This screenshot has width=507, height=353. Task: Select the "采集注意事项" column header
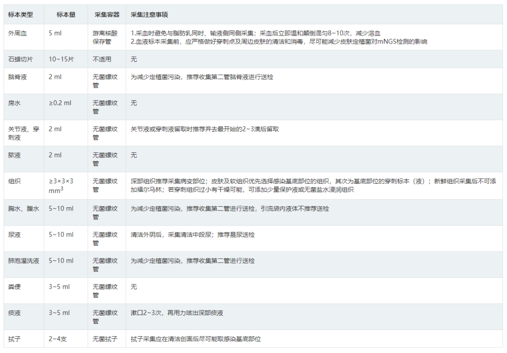pyautogui.click(x=149, y=15)
